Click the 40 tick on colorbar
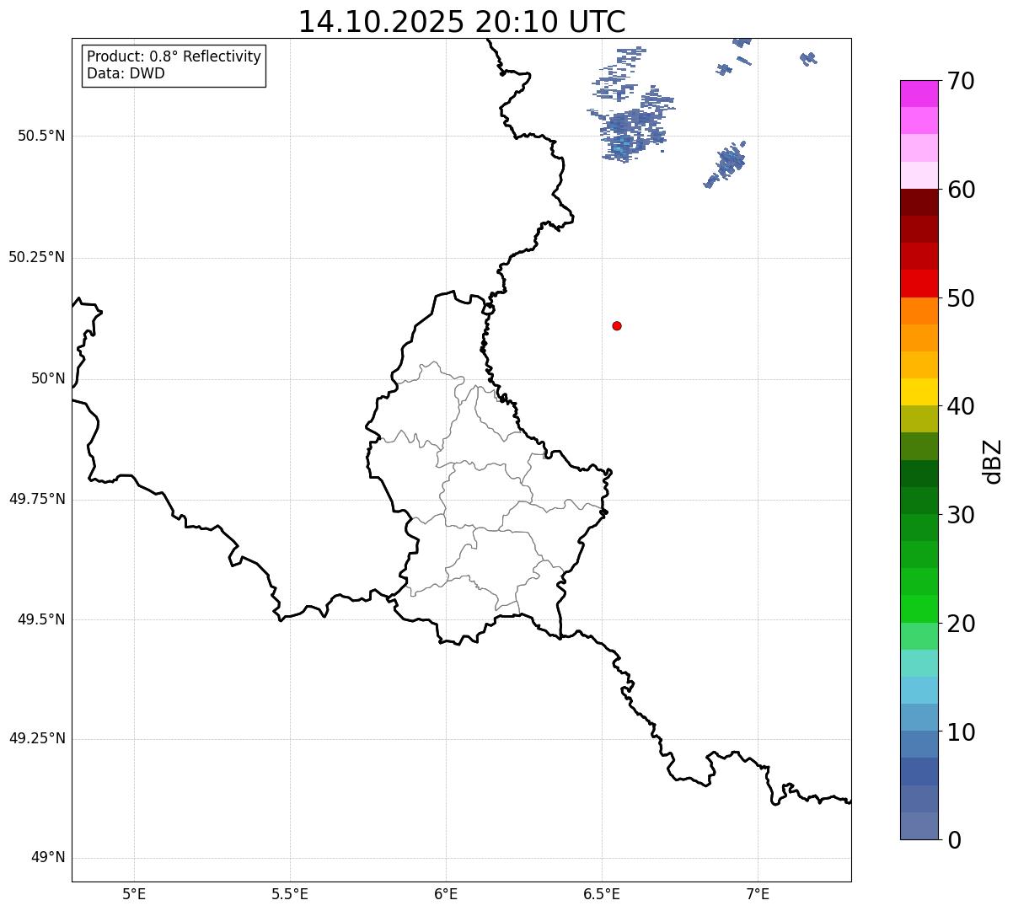Image resolution: width=1013 pixels, height=911 pixels. tap(961, 406)
